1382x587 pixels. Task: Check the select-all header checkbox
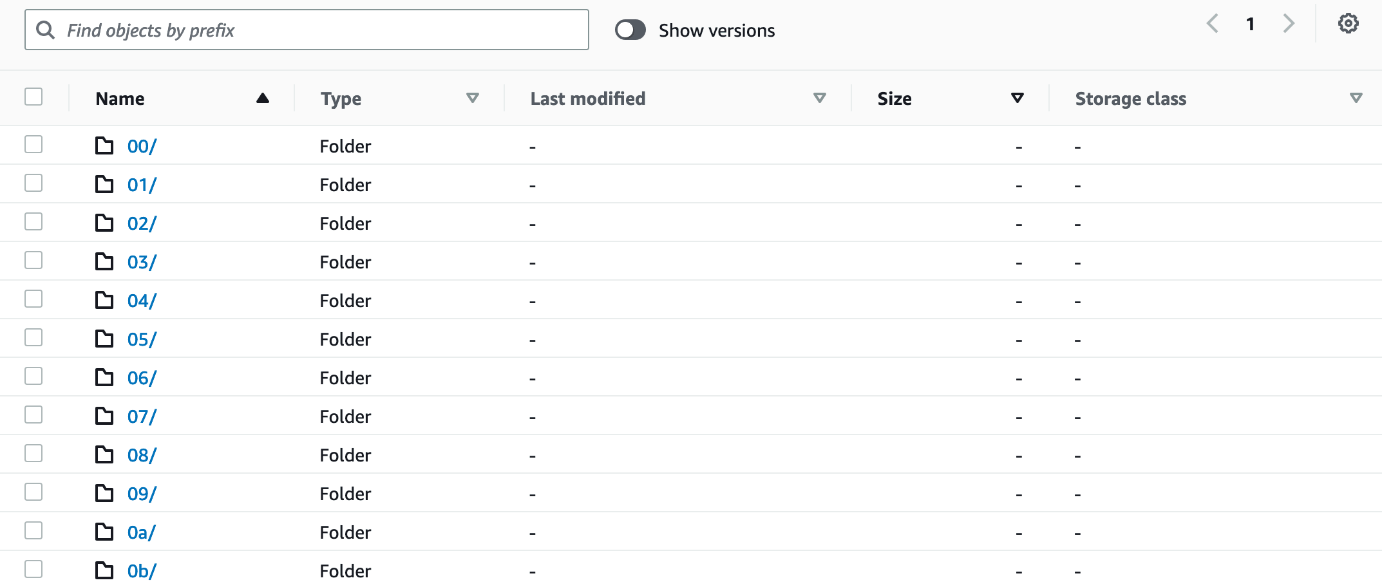tap(33, 97)
